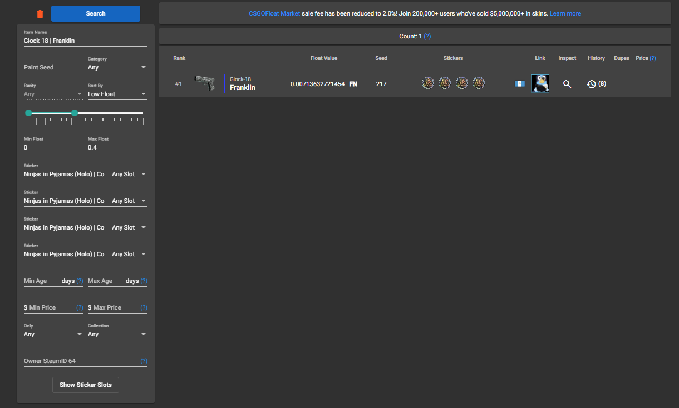Screen dimensions: 679x408
Task: Click the first Sticker name field
Action: (65, 174)
